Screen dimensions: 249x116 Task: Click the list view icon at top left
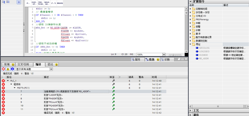(8, 2)
